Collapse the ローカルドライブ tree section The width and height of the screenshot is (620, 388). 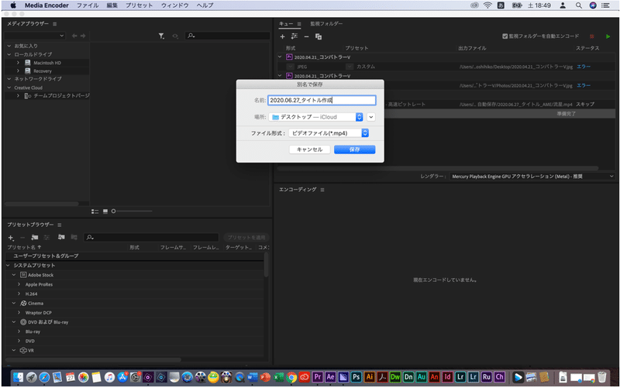pos(9,54)
